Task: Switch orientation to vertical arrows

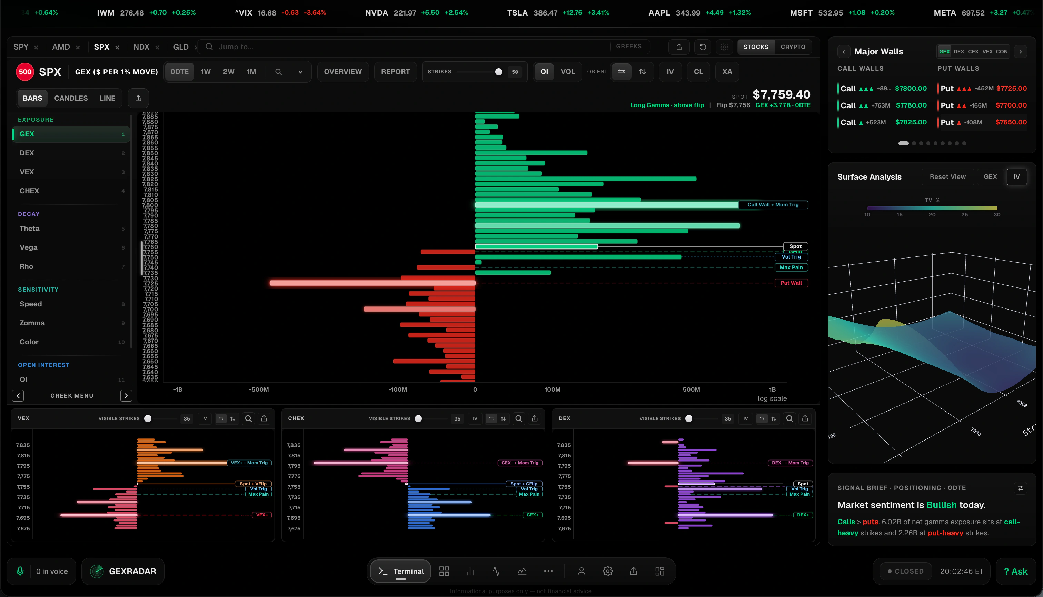Action: pos(642,72)
